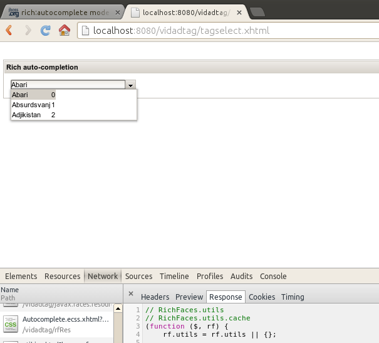Click the Name/Path column header
The height and width of the screenshot is (343, 379).
tap(61, 293)
